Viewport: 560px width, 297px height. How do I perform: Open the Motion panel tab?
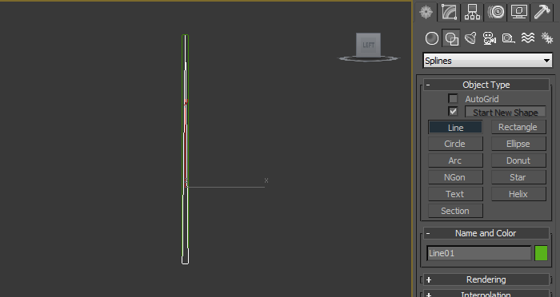pos(496,12)
